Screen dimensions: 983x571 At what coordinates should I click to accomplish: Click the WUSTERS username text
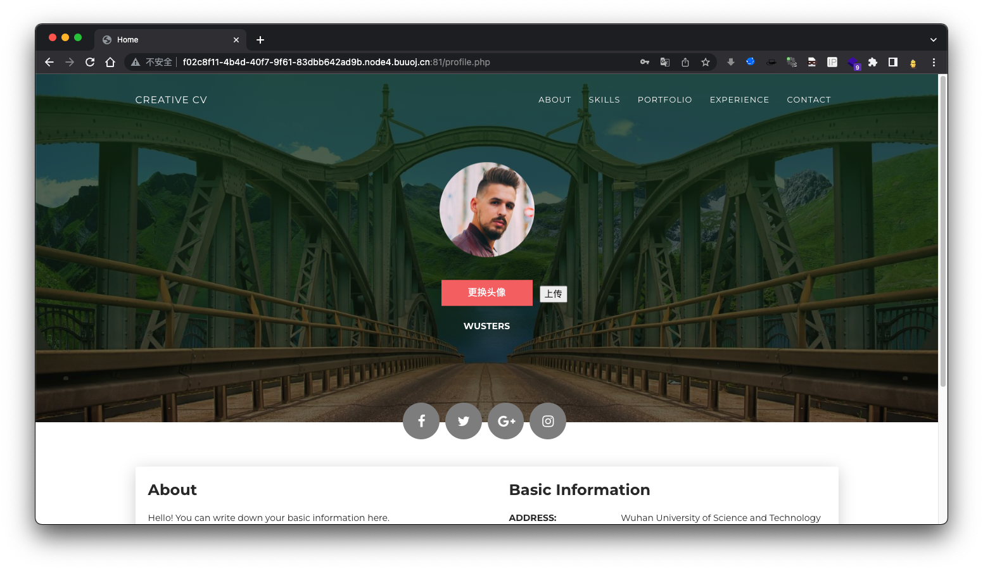486,326
